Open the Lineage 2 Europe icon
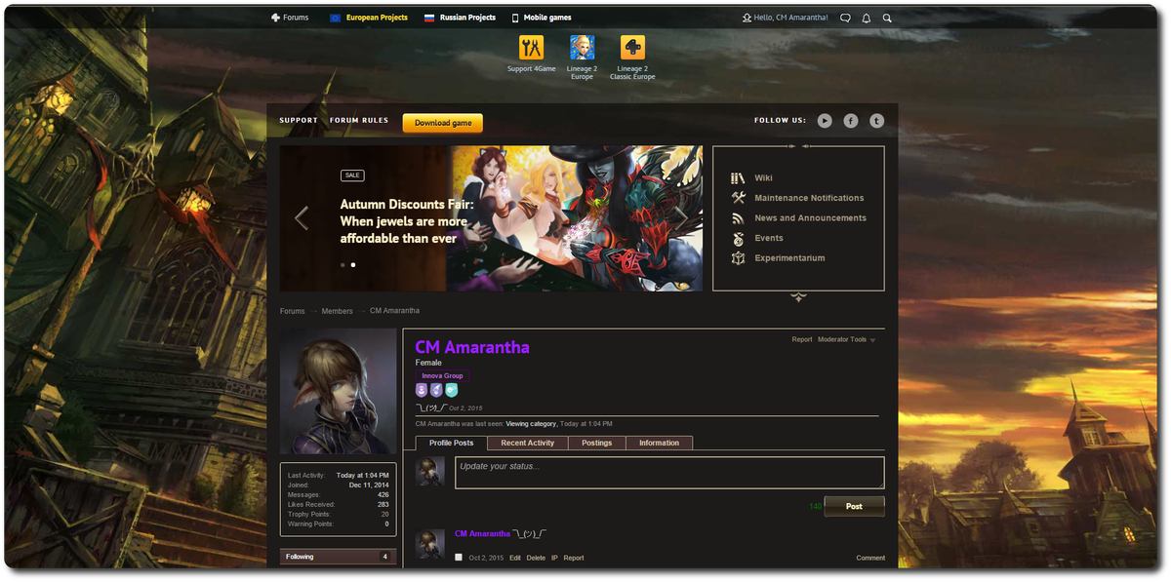Screen dimensions: 1171x582 (x=582, y=48)
